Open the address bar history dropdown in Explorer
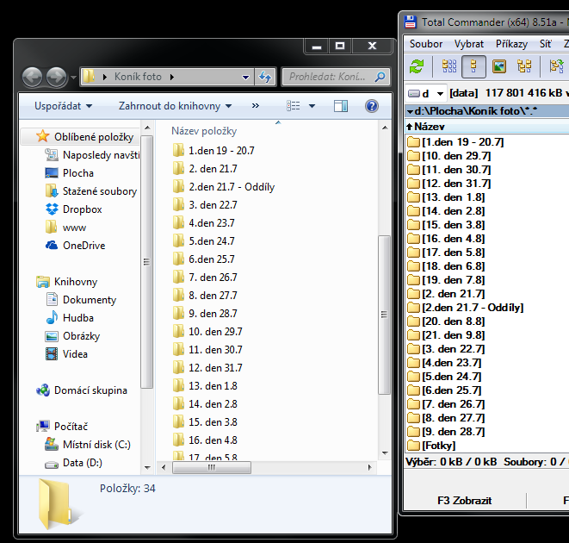 (245, 77)
